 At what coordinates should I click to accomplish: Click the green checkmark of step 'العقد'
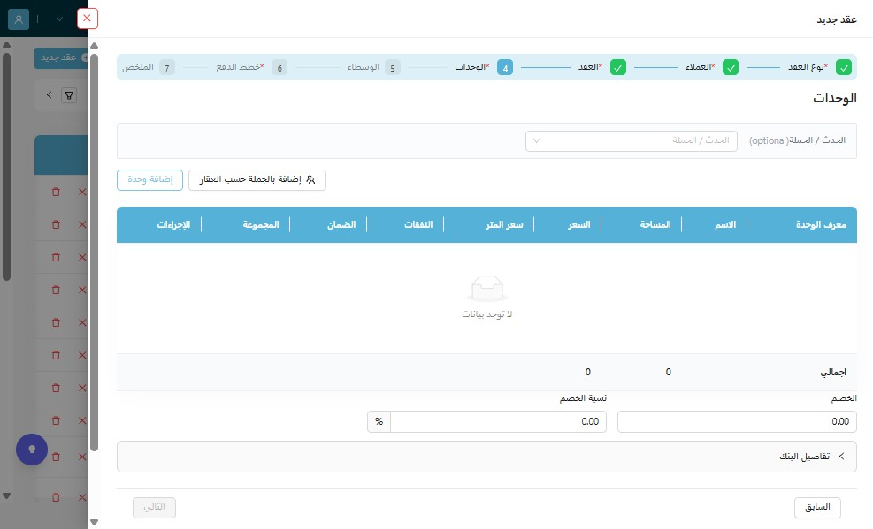pos(618,68)
